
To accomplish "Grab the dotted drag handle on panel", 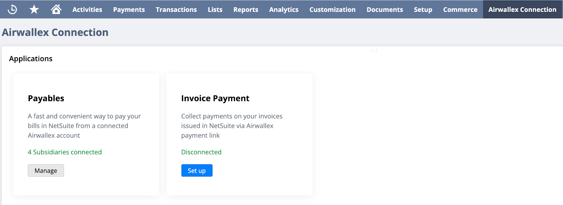I will click(374, 51).
